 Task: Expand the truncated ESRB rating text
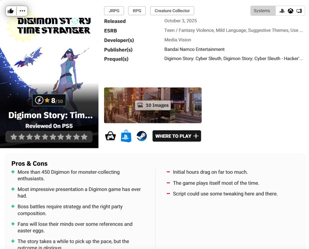[x=233, y=30]
